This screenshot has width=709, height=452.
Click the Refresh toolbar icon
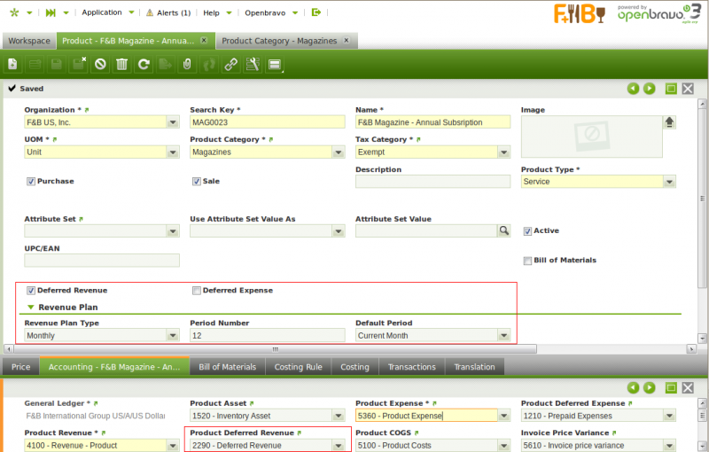coord(143,64)
